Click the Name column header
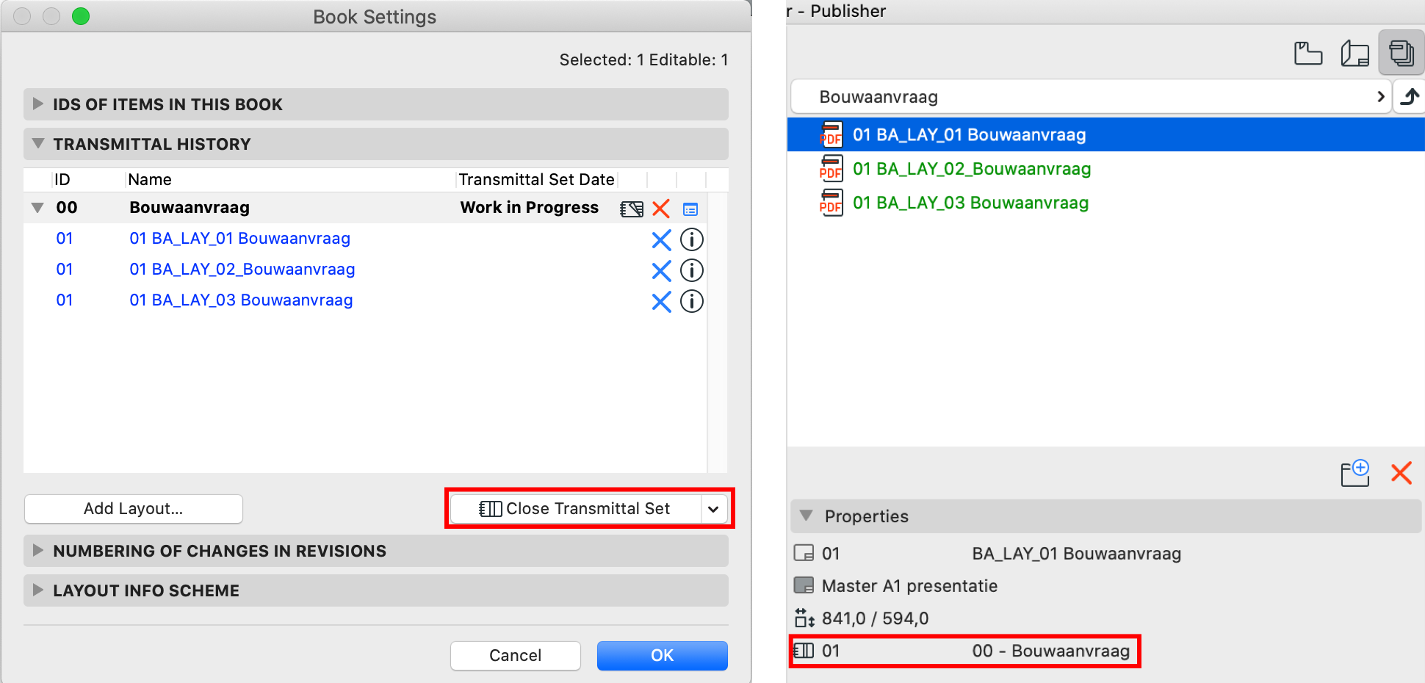The height and width of the screenshot is (683, 1425). [150, 179]
